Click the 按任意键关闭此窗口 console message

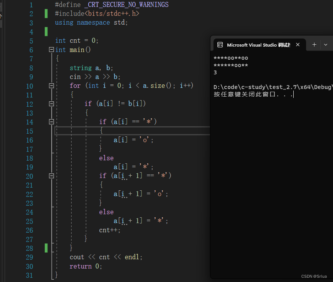coord(253,94)
